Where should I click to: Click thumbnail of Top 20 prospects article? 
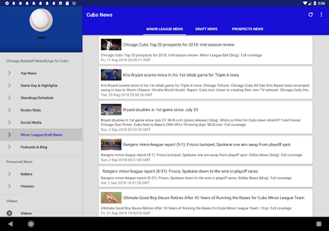pyautogui.click(x=111, y=44)
